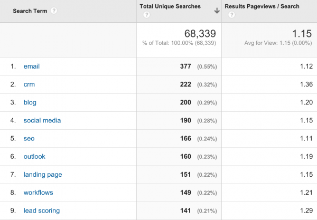Screen dimensions: 317x220
Task: Open help icon beside Search Term header
Action: (x=54, y=11)
